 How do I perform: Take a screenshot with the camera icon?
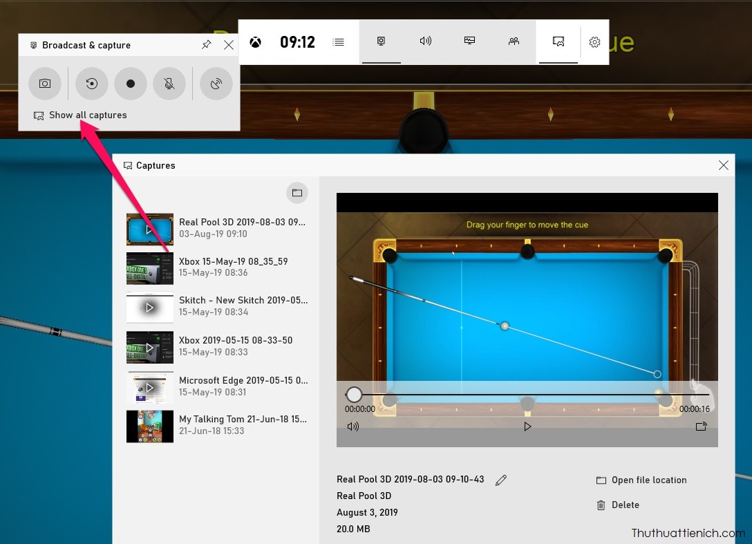[45, 84]
